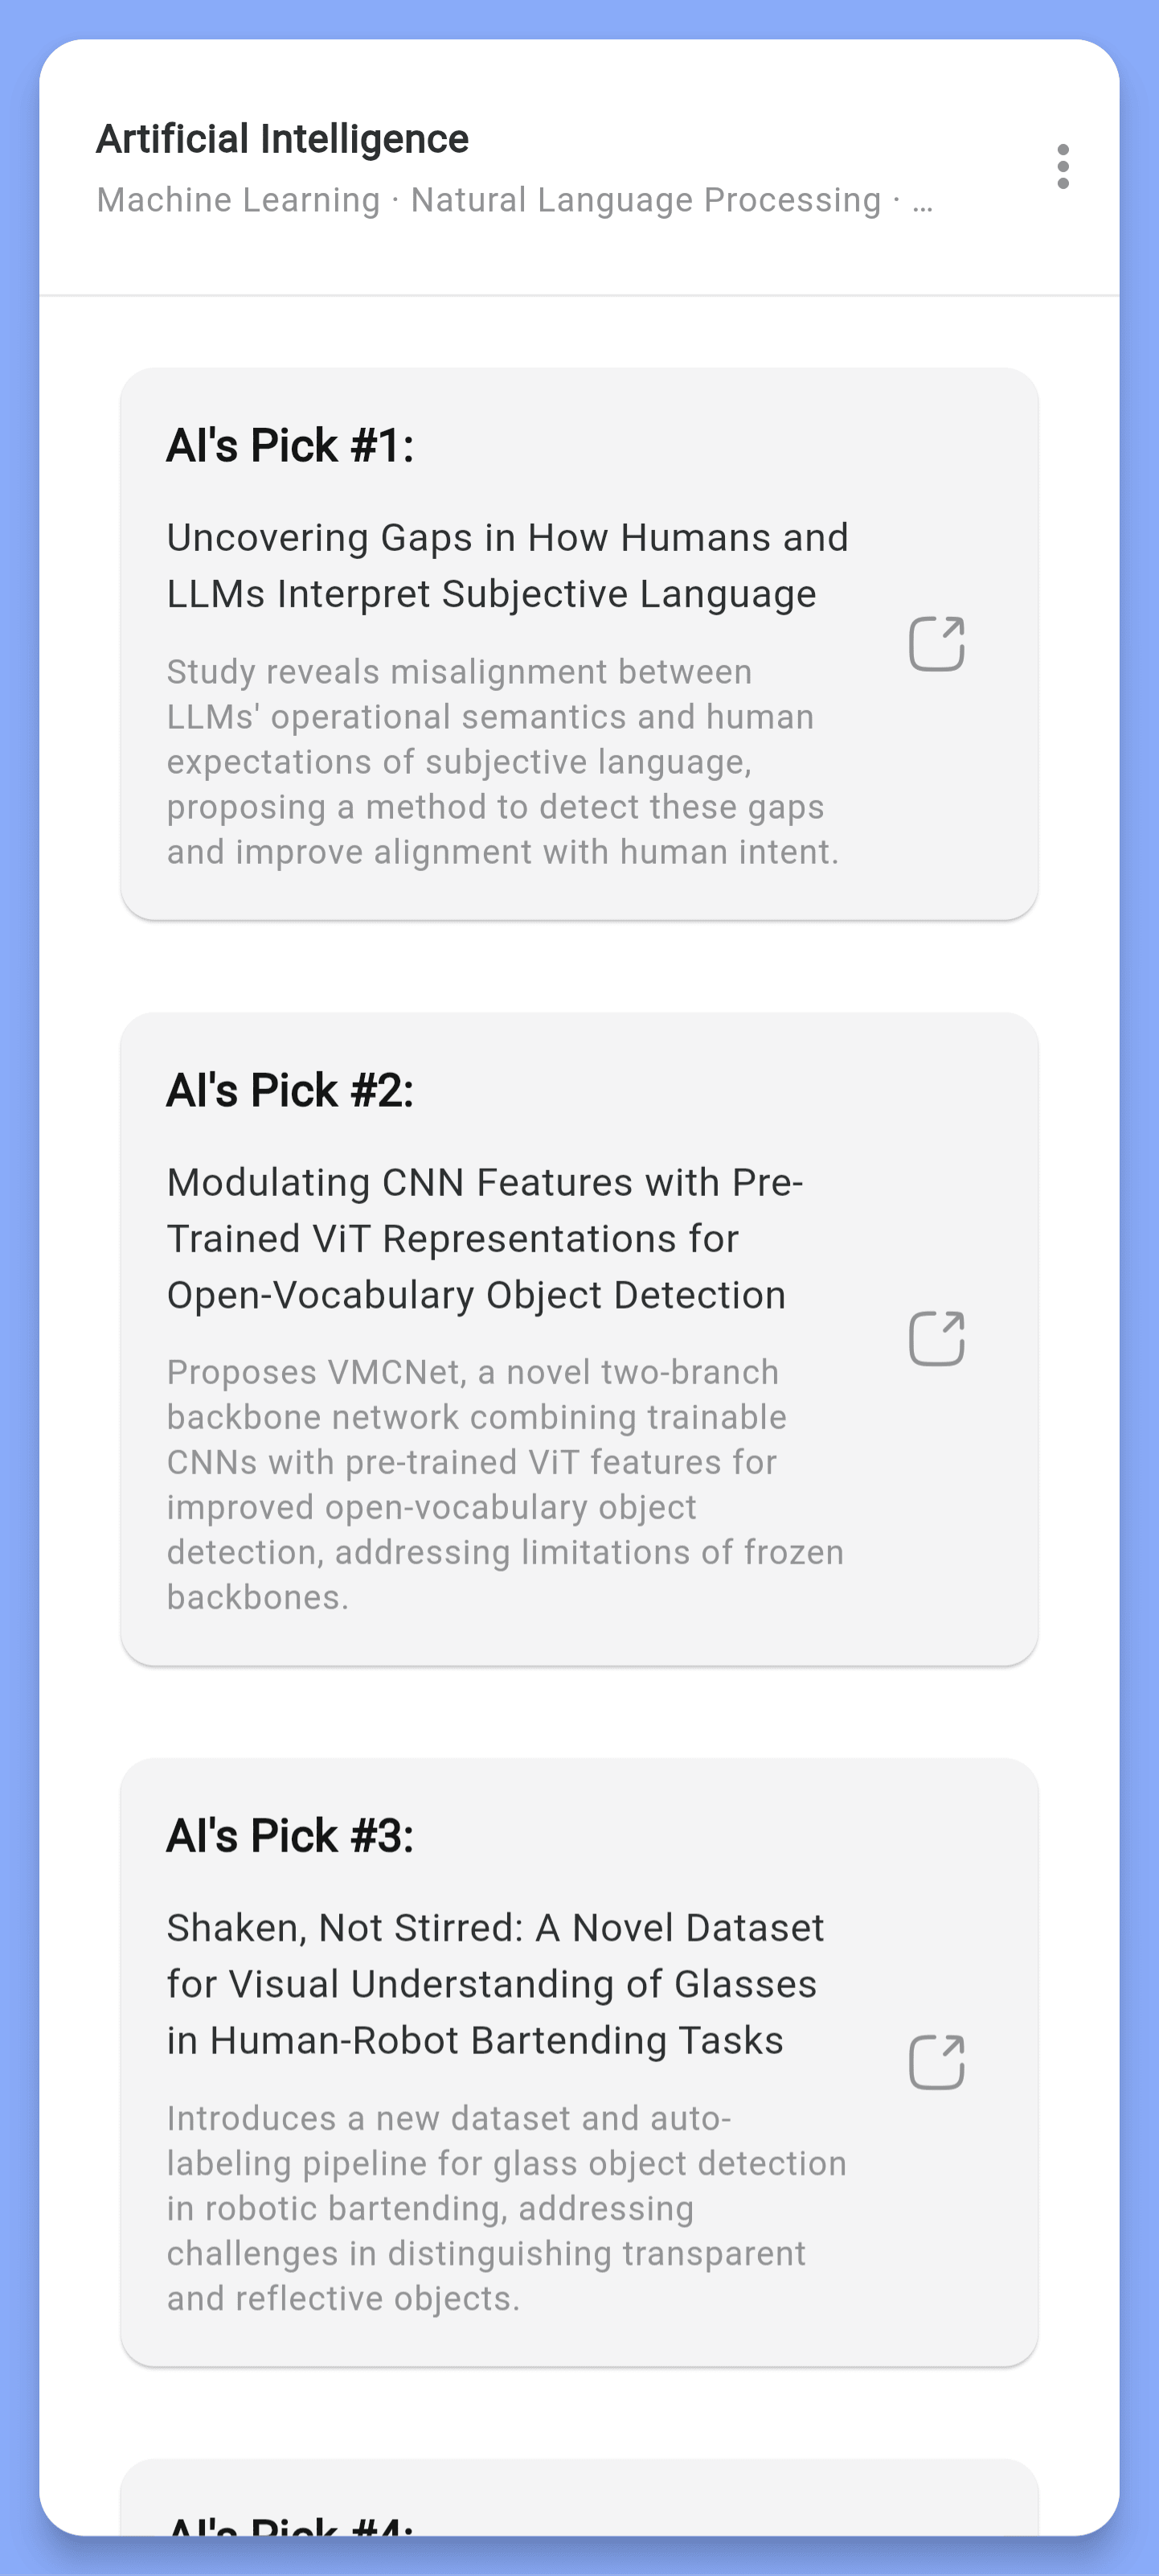The height and width of the screenshot is (2576, 1159).
Task: Click the Artificial Intelligence heading
Action: pos(282,139)
